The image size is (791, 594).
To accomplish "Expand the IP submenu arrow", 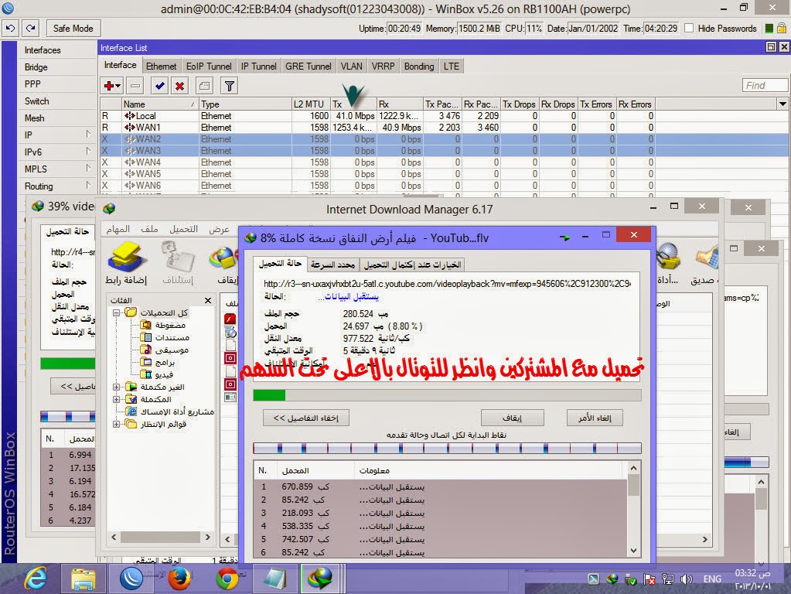I will point(88,135).
